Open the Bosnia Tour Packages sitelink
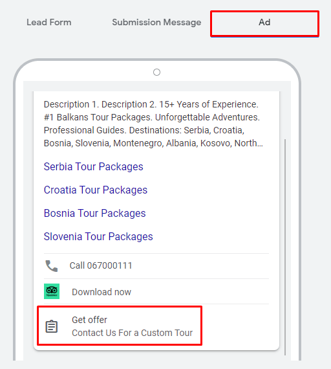This screenshot has width=331, height=369. [x=95, y=213]
